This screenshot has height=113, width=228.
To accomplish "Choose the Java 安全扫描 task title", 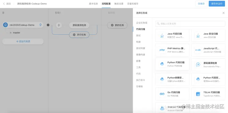I will pos(211,34).
